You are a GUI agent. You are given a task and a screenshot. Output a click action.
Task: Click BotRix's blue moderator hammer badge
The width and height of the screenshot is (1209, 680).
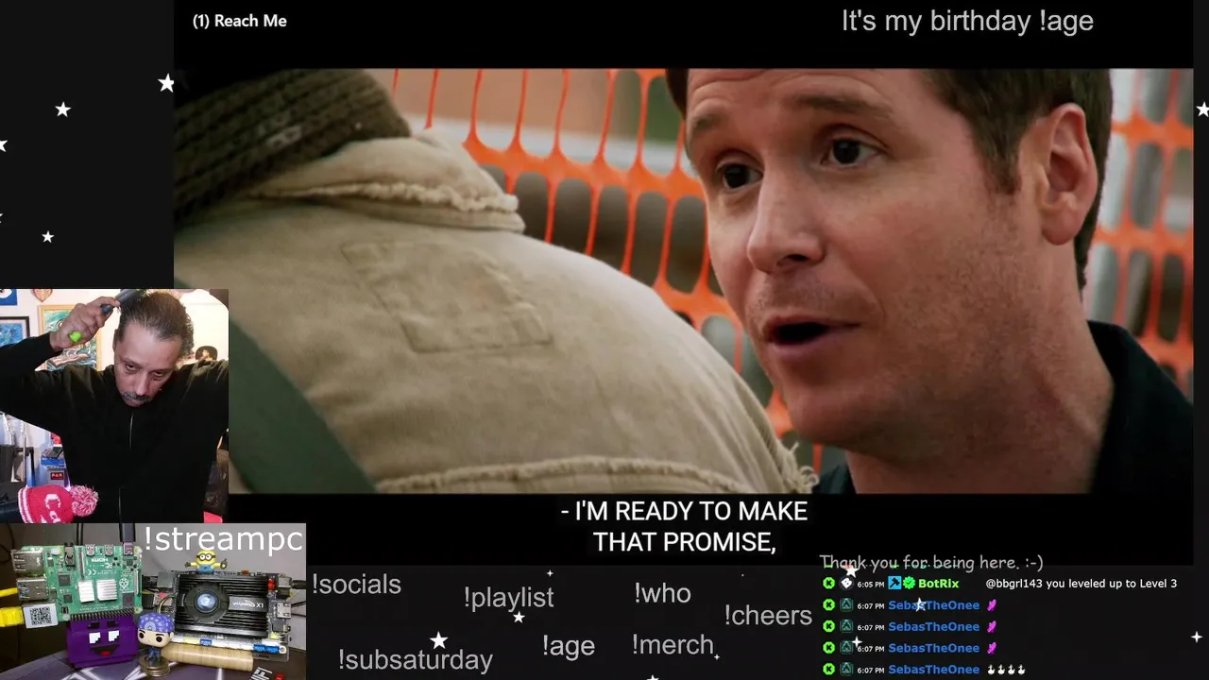894,584
